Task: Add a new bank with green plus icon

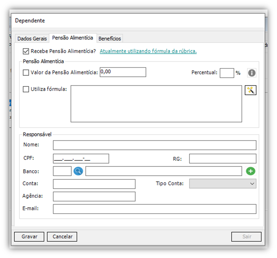Action: coord(251,171)
